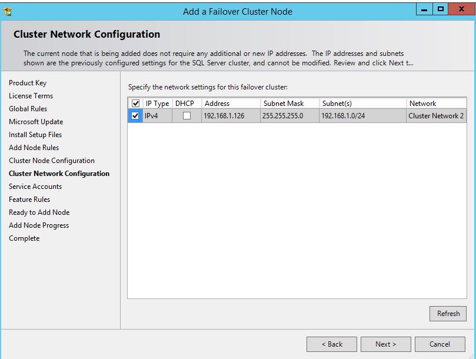Click the Cluster Network 2 cell
This screenshot has width=476, height=359.
[436, 116]
